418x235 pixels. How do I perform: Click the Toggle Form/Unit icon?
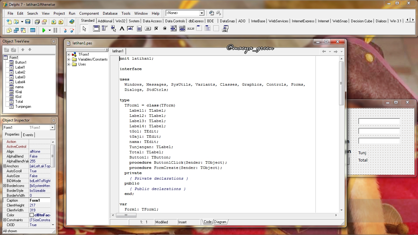click(23, 30)
